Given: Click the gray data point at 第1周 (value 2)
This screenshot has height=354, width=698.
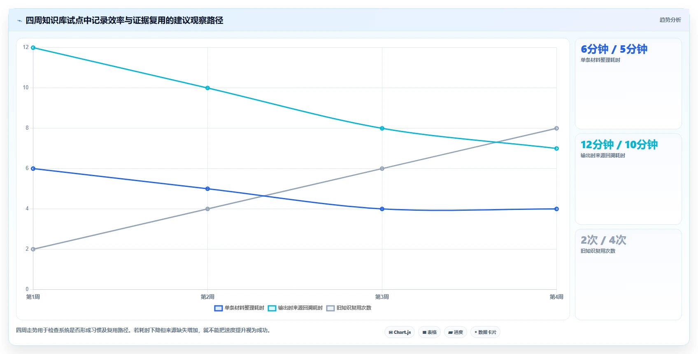Looking at the screenshot, I should pos(33,249).
